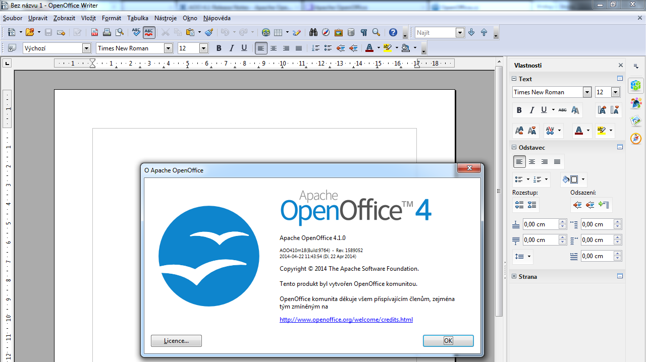Insert a hyperlink using the globe icon
This screenshot has width=646, height=362.
click(266, 32)
